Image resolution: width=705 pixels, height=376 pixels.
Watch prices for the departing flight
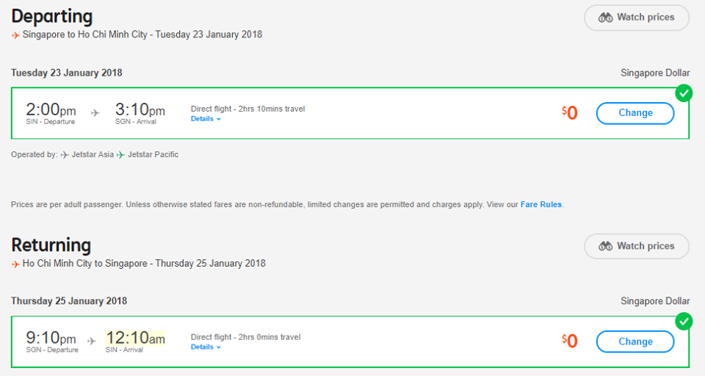click(636, 18)
